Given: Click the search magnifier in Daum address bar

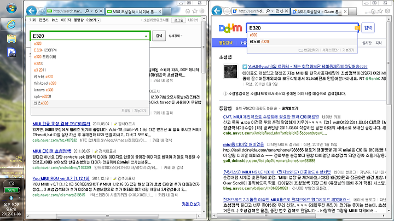Looking at the screenshot, I should [268, 11].
